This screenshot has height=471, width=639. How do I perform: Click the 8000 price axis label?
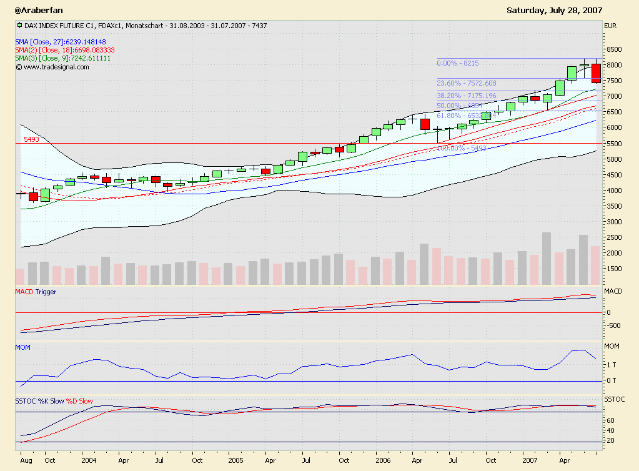[x=614, y=65]
